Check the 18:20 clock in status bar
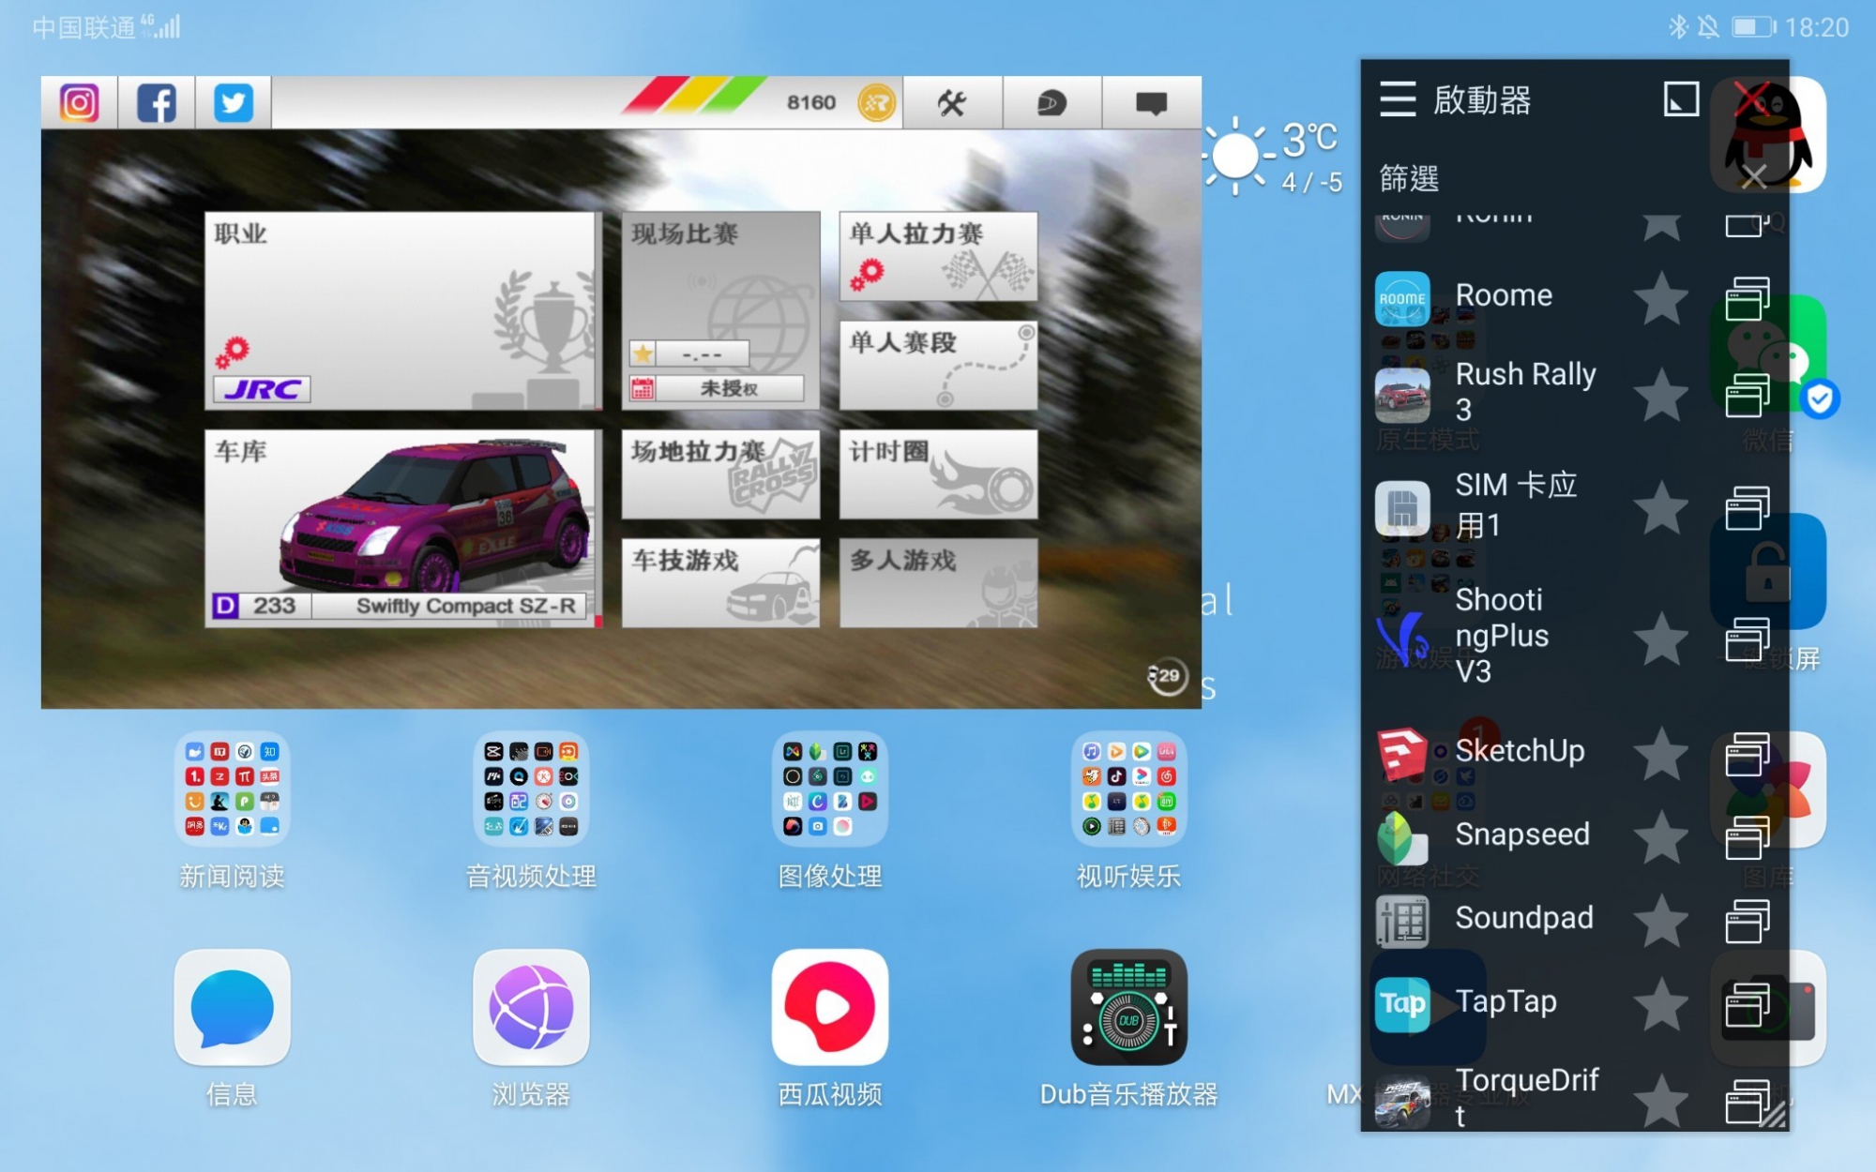Screen dimensions: 1876x1172 pos(1817,27)
